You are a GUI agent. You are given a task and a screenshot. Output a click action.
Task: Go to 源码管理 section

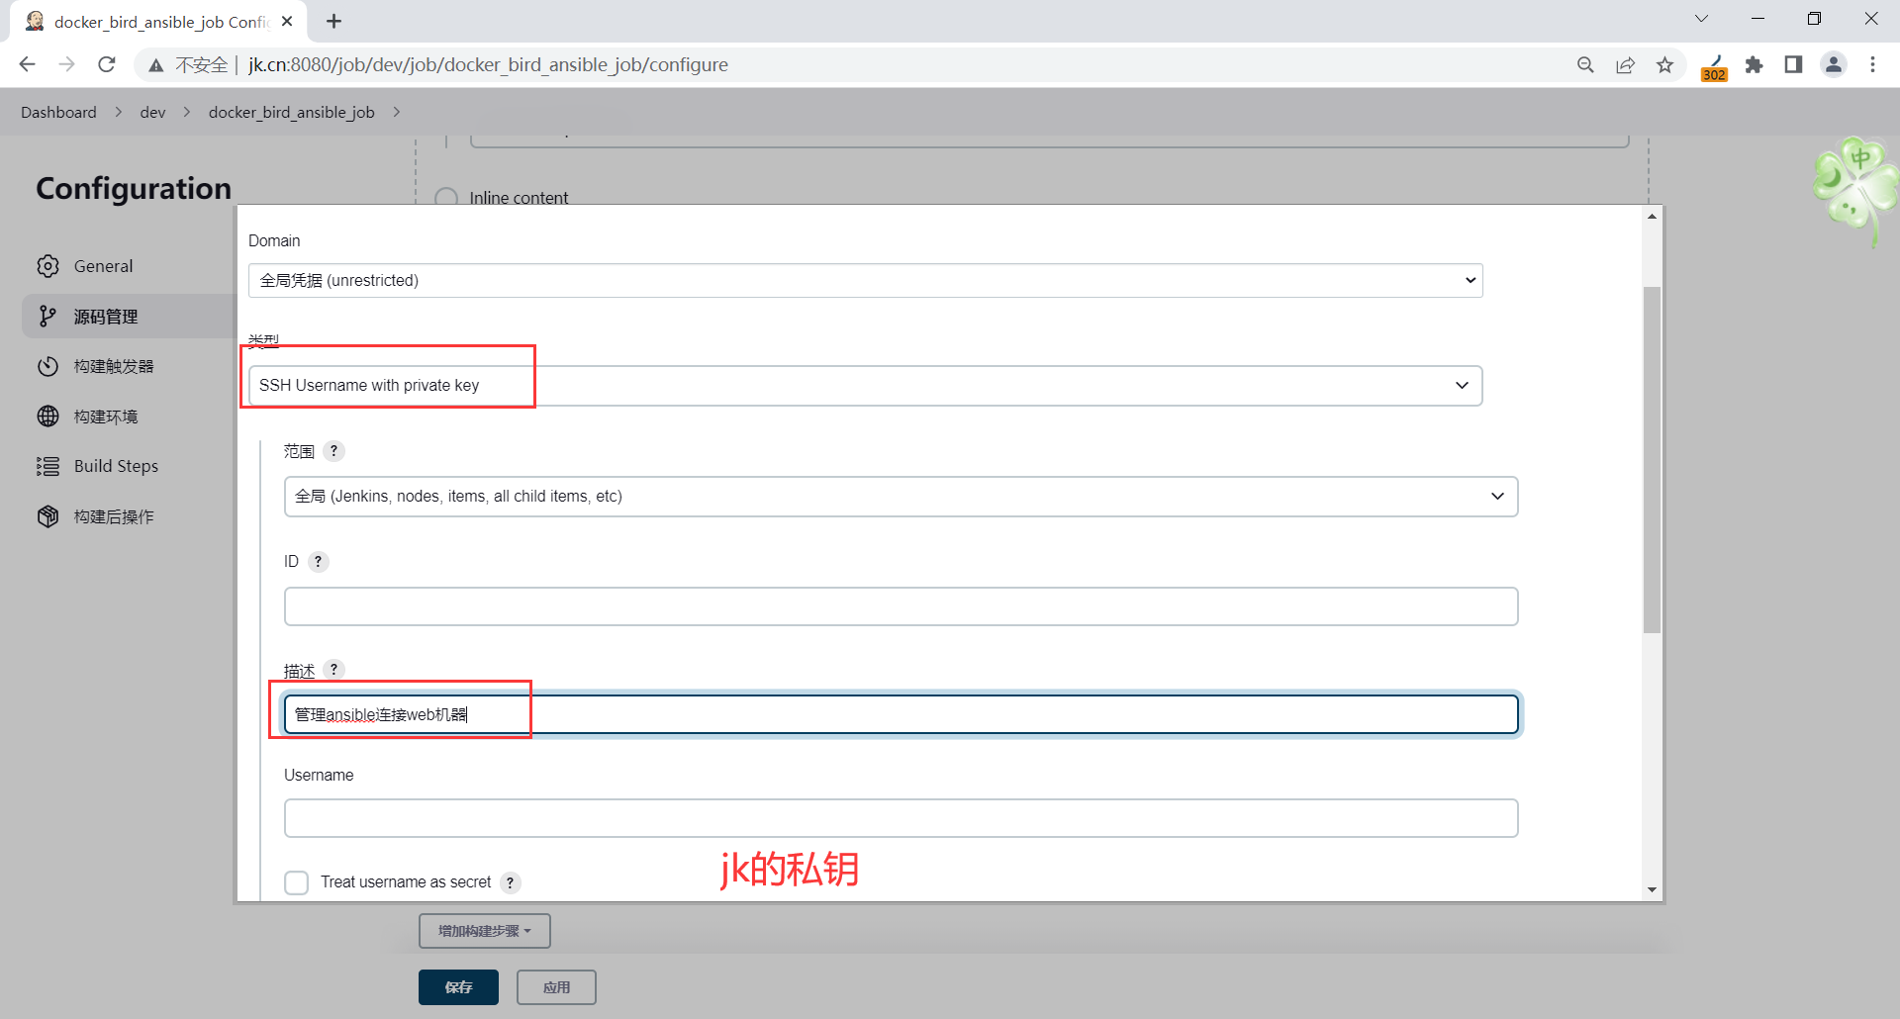(x=106, y=317)
